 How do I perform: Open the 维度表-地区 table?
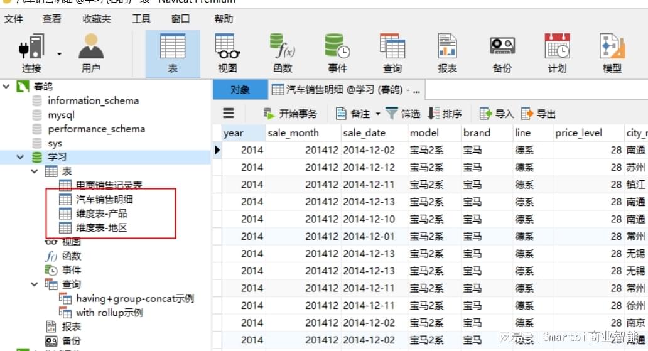pos(101,227)
